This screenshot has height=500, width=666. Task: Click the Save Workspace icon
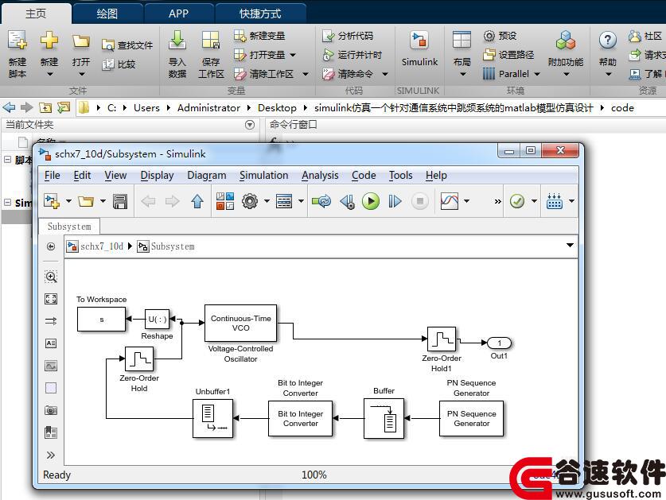coord(211,41)
